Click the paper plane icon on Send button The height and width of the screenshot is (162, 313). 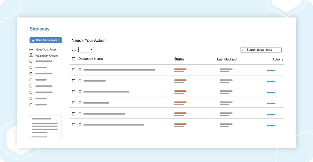tap(33, 40)
